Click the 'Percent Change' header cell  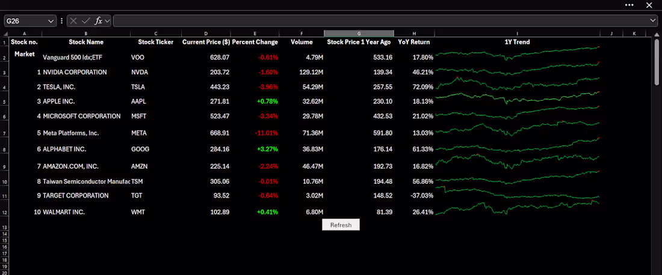(x=255, y=42)
